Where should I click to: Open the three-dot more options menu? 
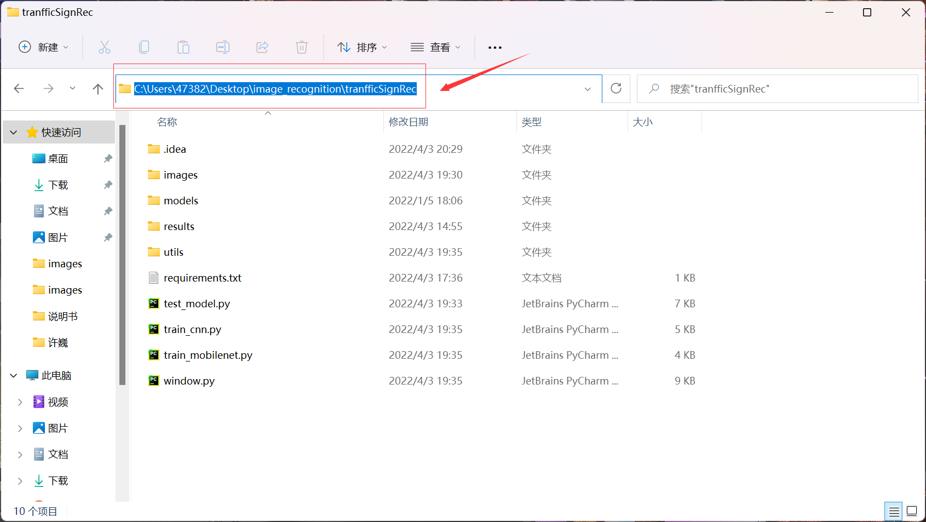495,47
